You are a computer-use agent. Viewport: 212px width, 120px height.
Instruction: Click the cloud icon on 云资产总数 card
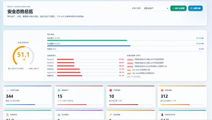click(x=8, y=90)
